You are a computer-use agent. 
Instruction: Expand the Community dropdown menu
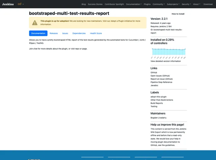pos(159,4)
